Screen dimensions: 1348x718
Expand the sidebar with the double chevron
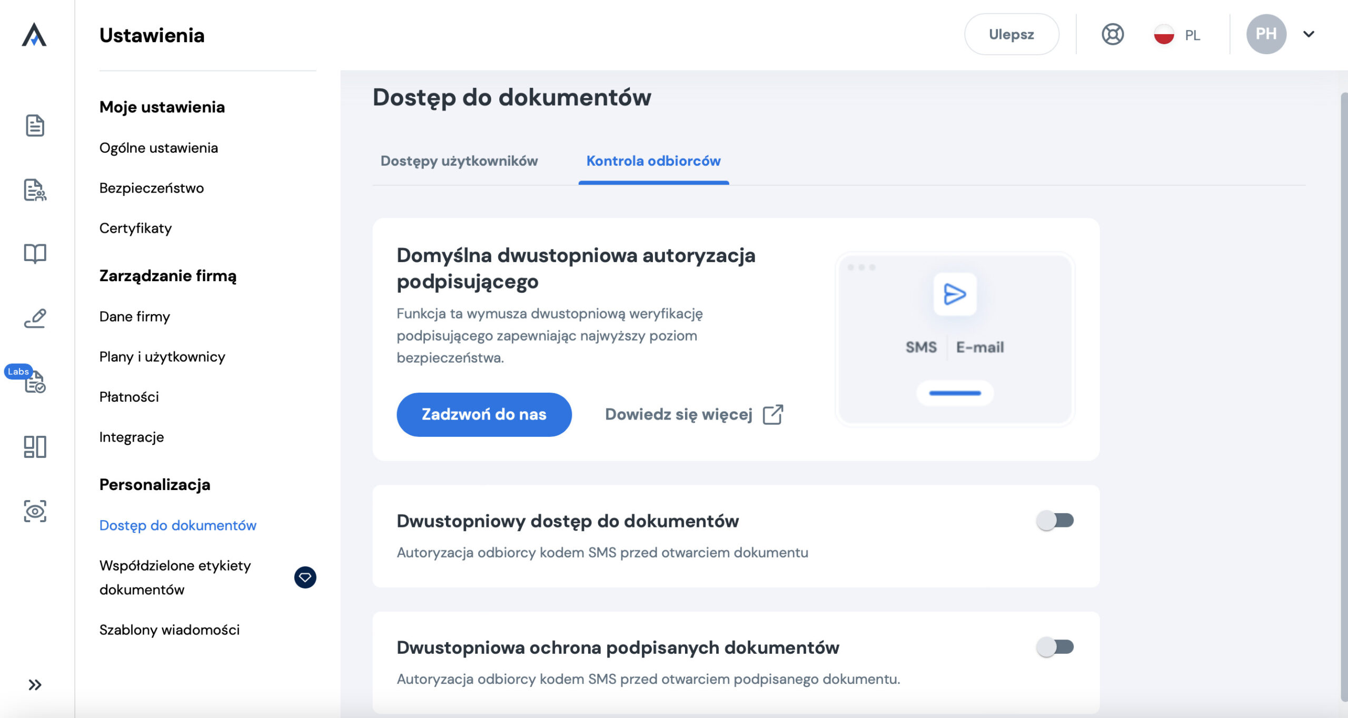pos(35,685)
